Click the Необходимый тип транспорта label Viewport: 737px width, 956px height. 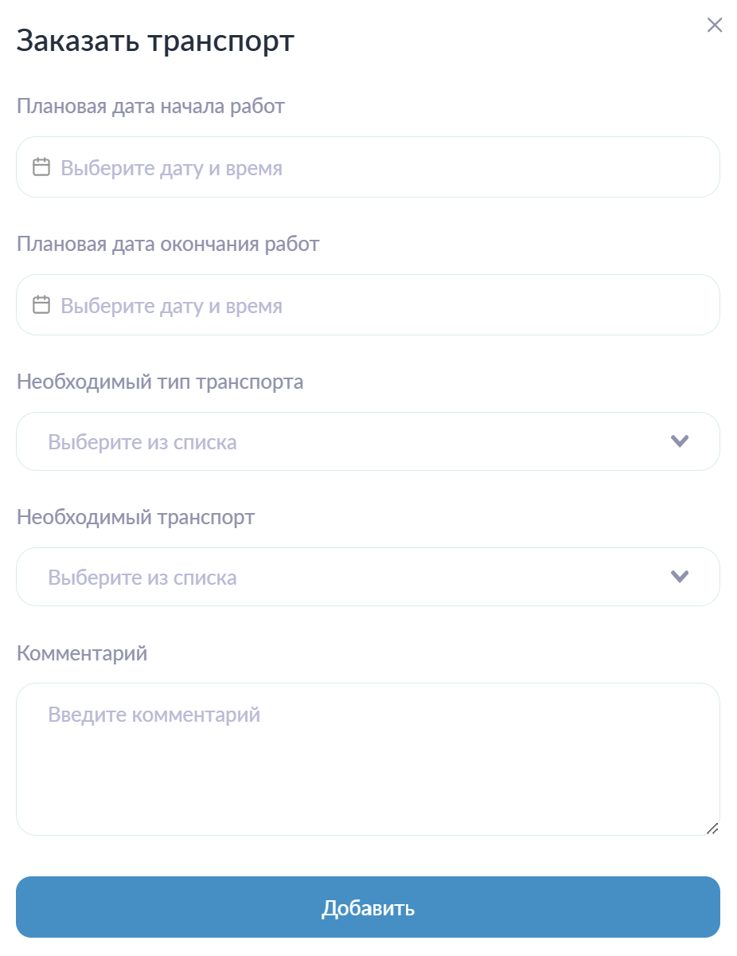160,382
